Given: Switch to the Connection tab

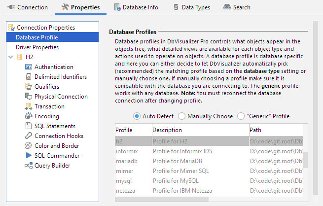Looking at the screenshot, I should coord(27,7).
